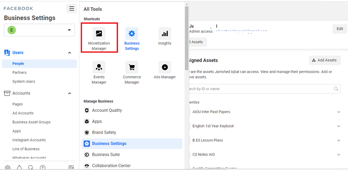Viewport: 348px width, 170px height.
Task: Click the Account Quality label
Action: tap(107, 110)
